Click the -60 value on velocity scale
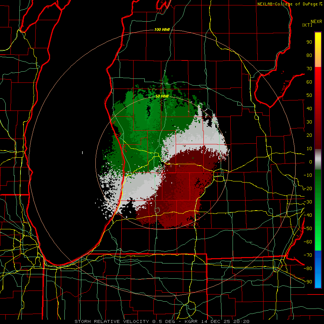 (308, 242)
